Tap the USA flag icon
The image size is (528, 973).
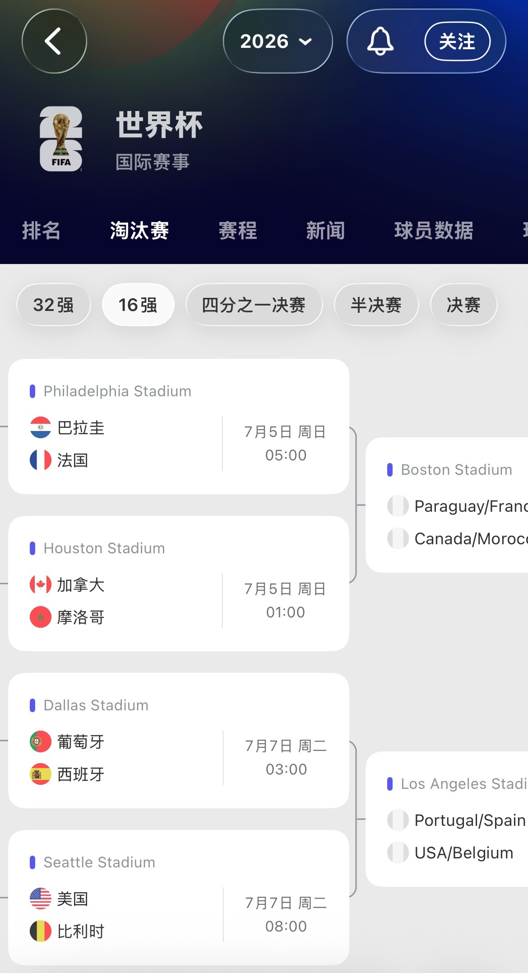click(x=41, y=899)
